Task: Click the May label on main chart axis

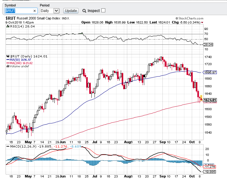Action: point(28,142)
